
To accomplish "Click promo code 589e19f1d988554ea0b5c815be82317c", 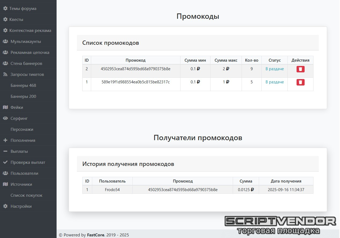I will point(135,82).
